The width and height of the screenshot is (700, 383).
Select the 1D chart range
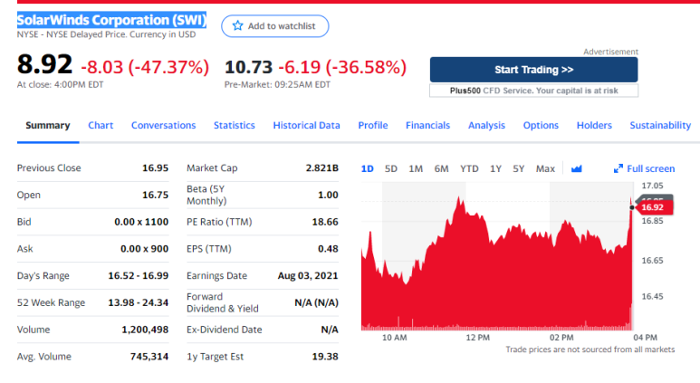pos(367,168)
